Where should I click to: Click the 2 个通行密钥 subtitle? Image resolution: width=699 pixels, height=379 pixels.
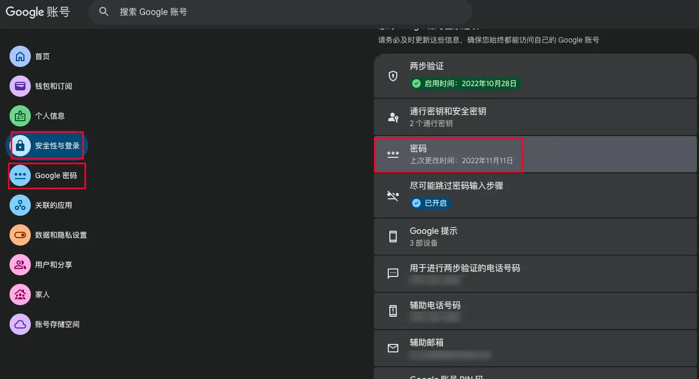(x=431, y=123)
